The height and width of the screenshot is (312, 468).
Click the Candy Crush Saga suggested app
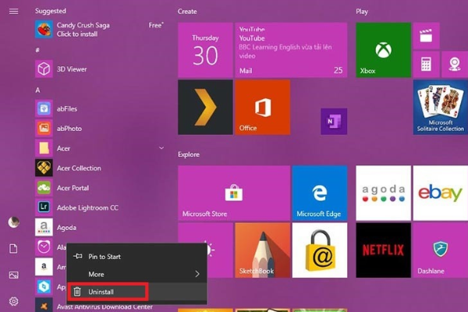[x=99, y=30]
